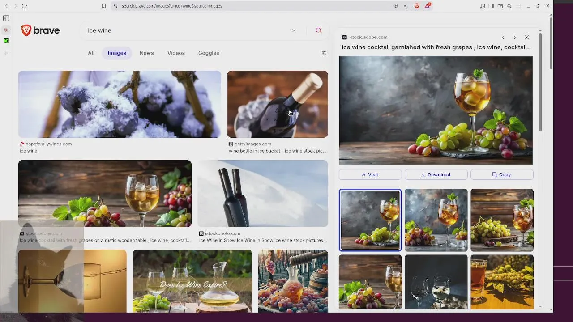Image resolution: width=573 pixels, height=322 pixels.
Task: Show next image in preview panel
Action: tap(515, 38)
